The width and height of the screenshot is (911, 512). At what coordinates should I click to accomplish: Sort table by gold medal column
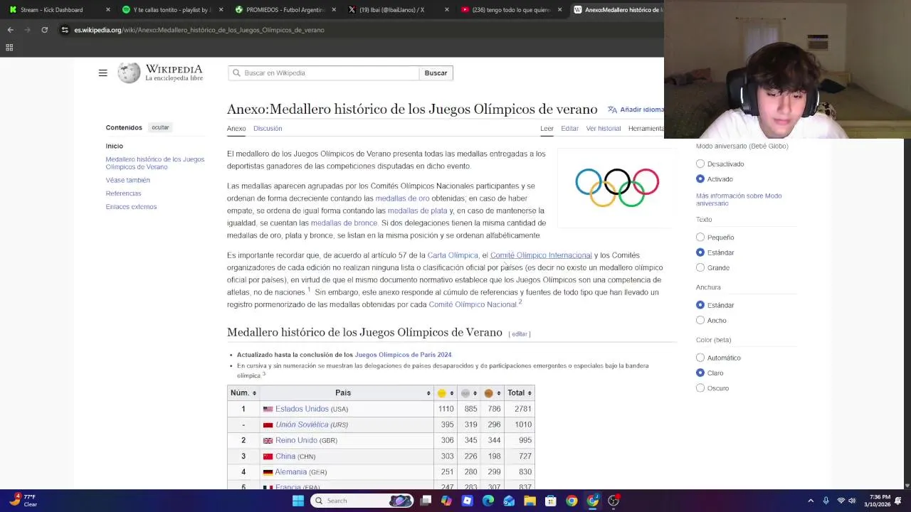tap(451, 393)
